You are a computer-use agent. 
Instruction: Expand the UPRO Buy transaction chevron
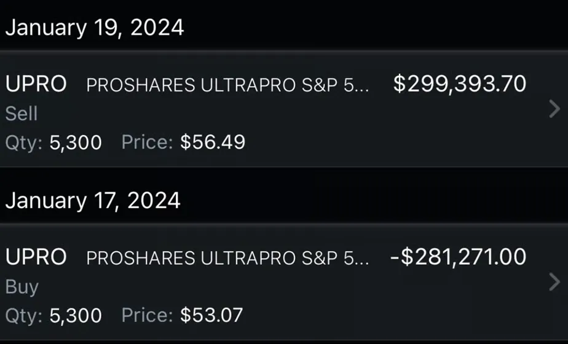pos(554,283)
